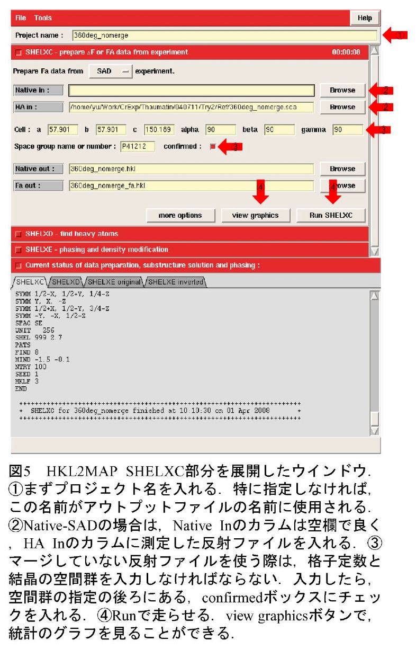Image resolution: width=416 pixels, height=649 pixels.
Task: Click the Run SHELXC button
Action: (x=330, y=215)
